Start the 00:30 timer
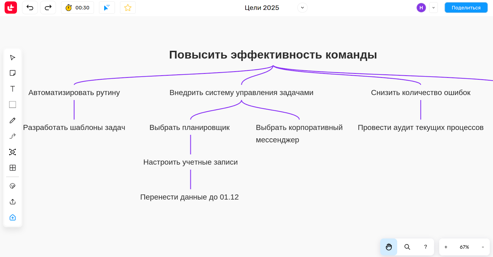Screen dimensions: 493x257 (77, 8)
